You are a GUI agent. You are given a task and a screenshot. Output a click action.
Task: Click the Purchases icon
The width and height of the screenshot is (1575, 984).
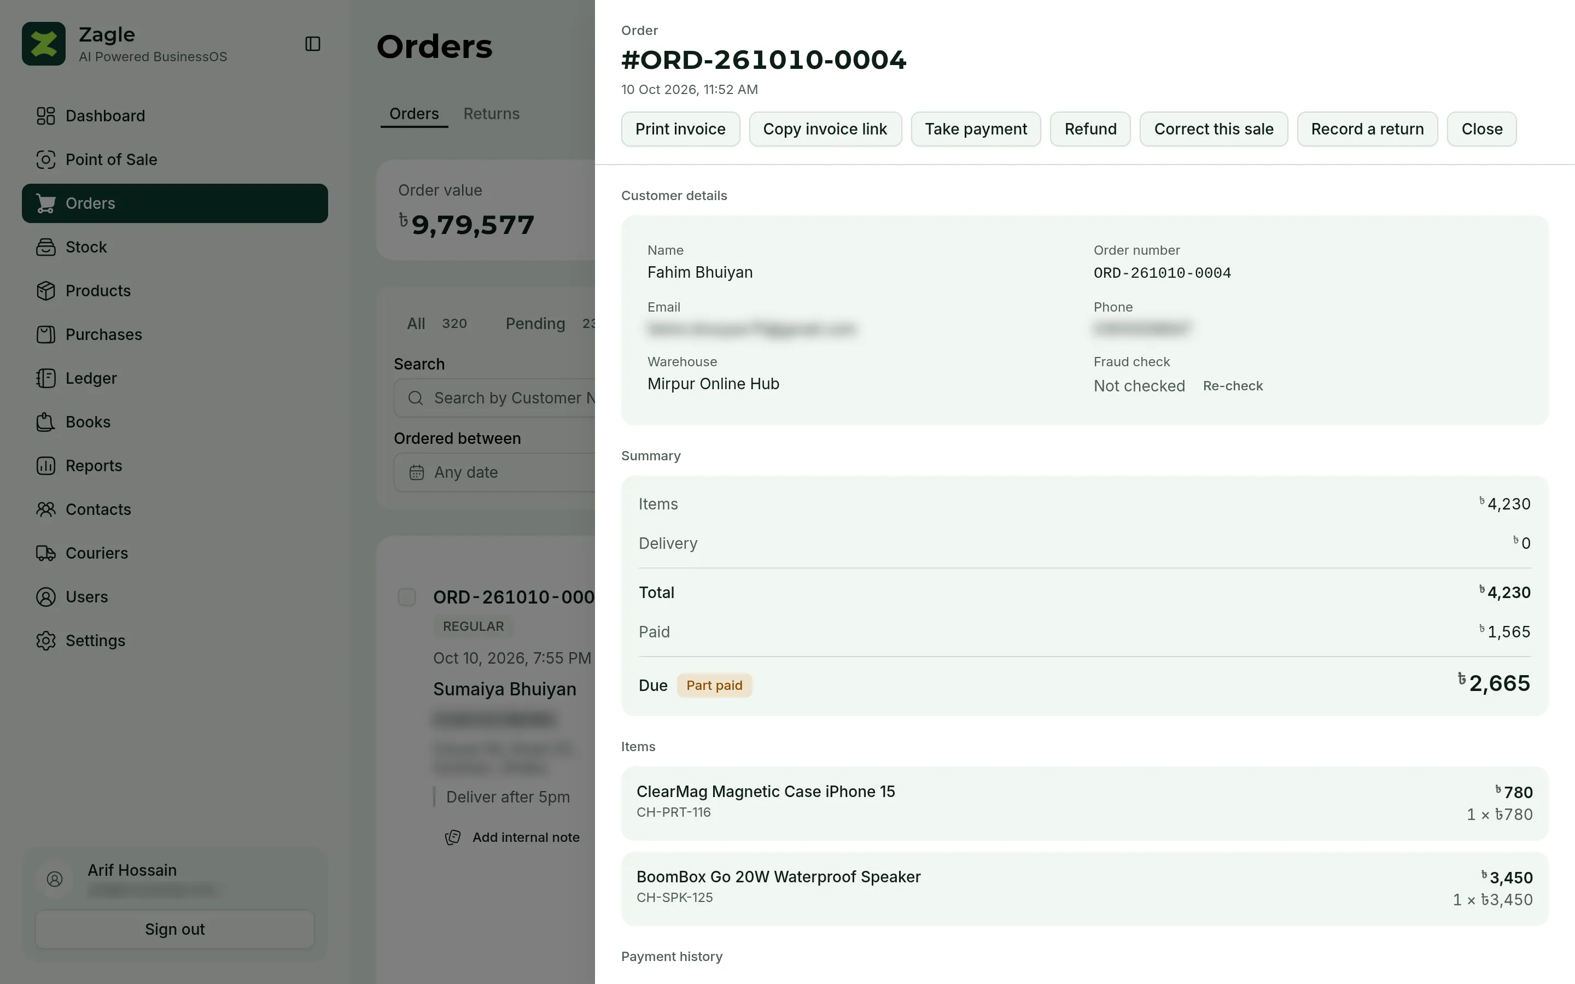tap(45, 335)
